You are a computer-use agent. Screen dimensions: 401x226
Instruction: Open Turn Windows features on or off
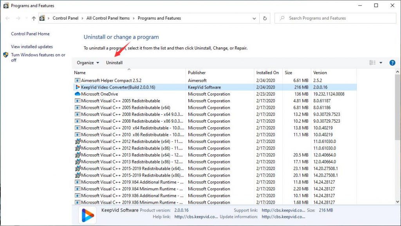(38, 57)
